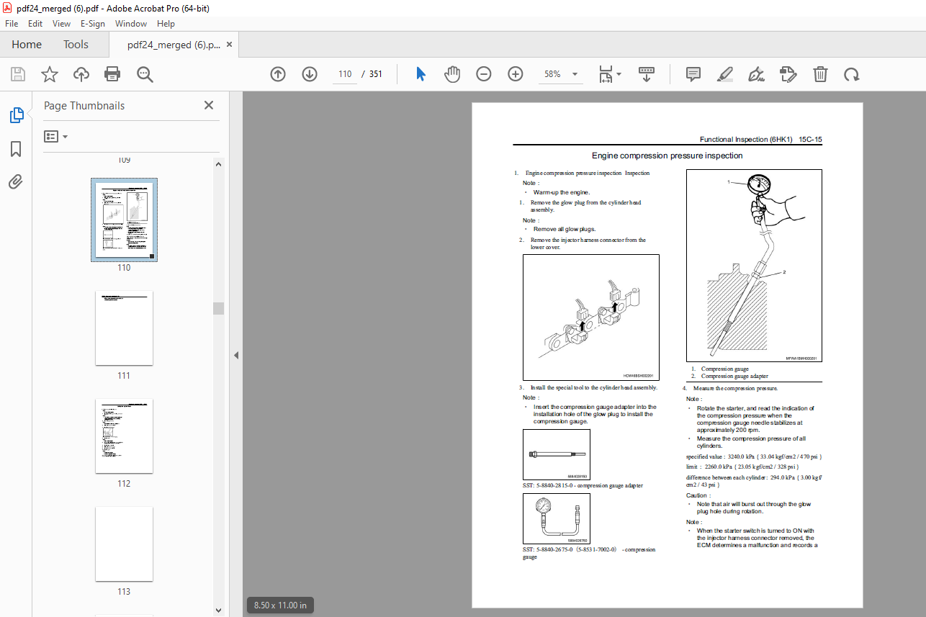Zoom out with the minus icon

[x=484, y=74]
